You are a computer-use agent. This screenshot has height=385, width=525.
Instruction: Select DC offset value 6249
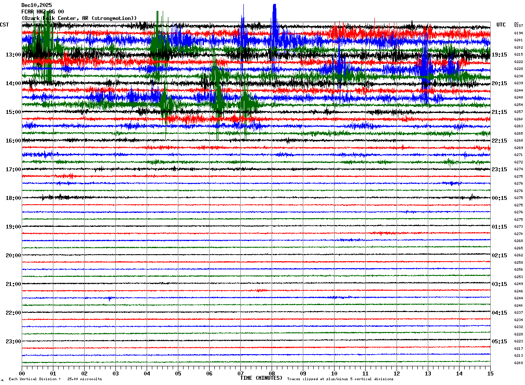(x=518, y=284)
